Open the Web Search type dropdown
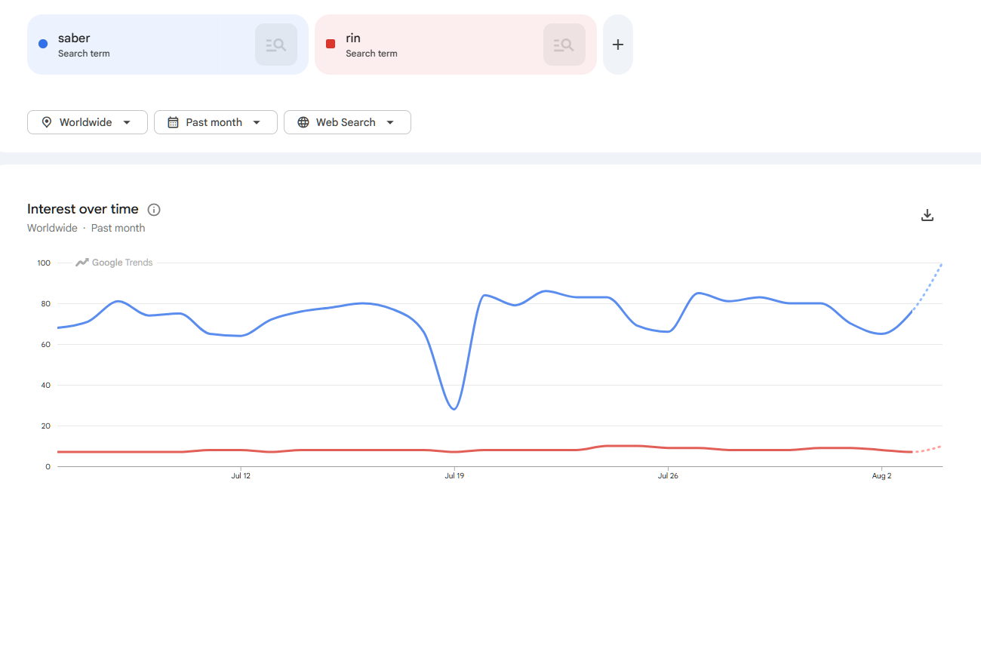The width and height of the screenshot is (981, 670). (347, 122)
